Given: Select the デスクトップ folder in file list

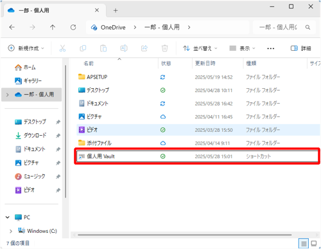Looking at the screenshot, I should point(198,90).
